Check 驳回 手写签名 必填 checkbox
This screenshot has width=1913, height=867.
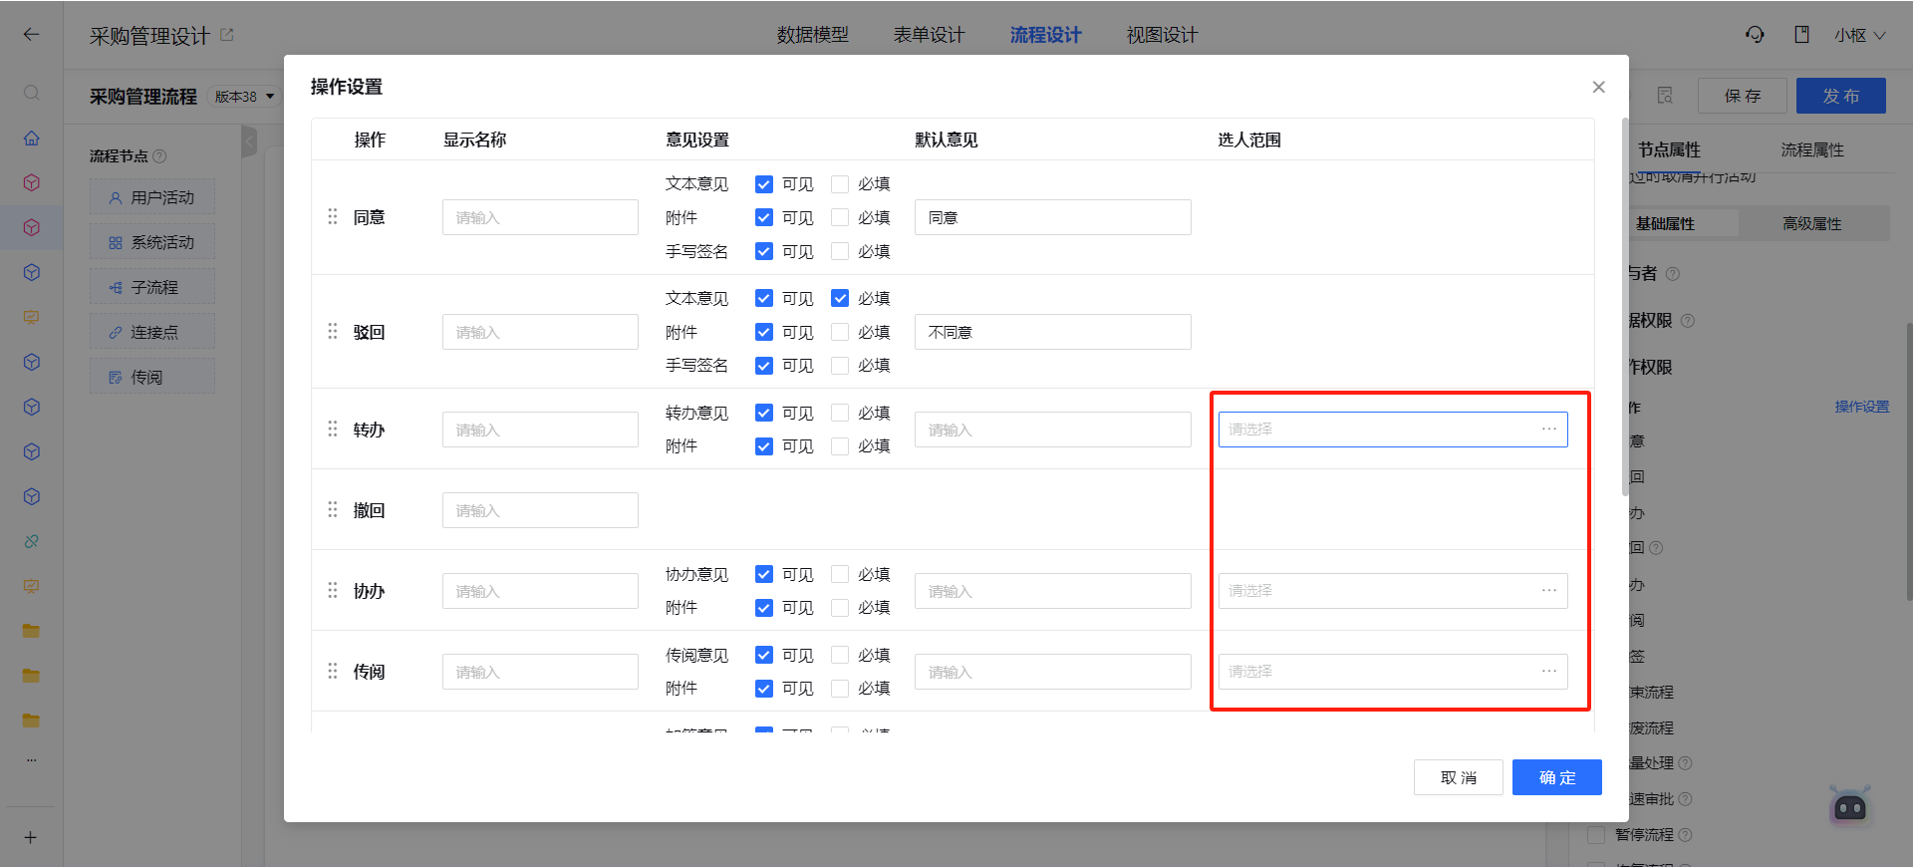[x=840, y=366]
